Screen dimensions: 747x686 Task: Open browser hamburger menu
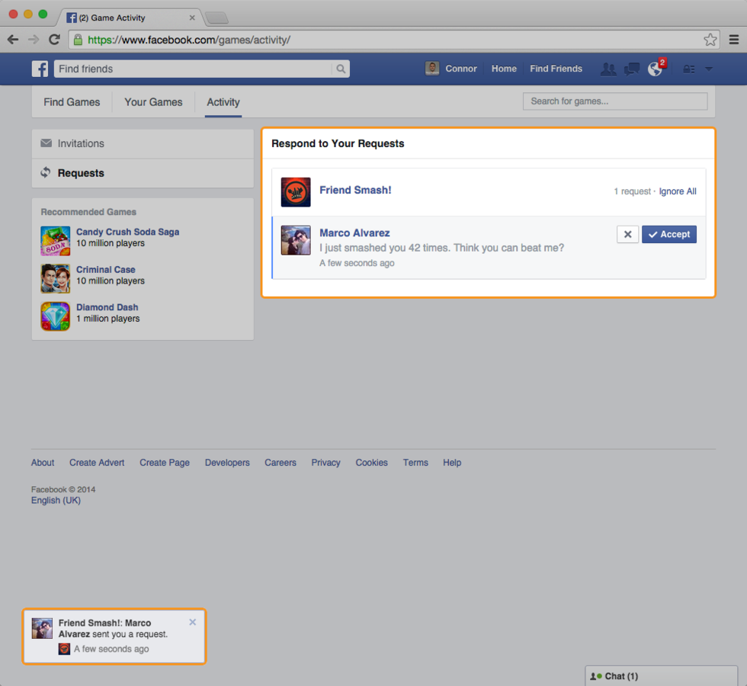coord(733,40)
